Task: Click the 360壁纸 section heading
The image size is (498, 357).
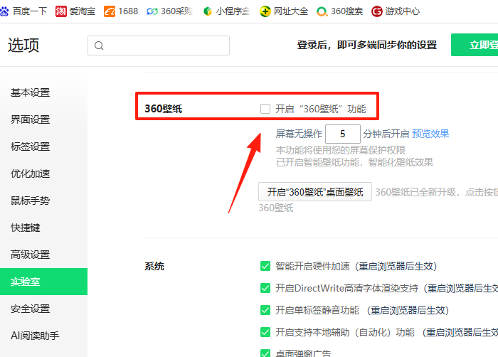Action: (x=163, y=109)
